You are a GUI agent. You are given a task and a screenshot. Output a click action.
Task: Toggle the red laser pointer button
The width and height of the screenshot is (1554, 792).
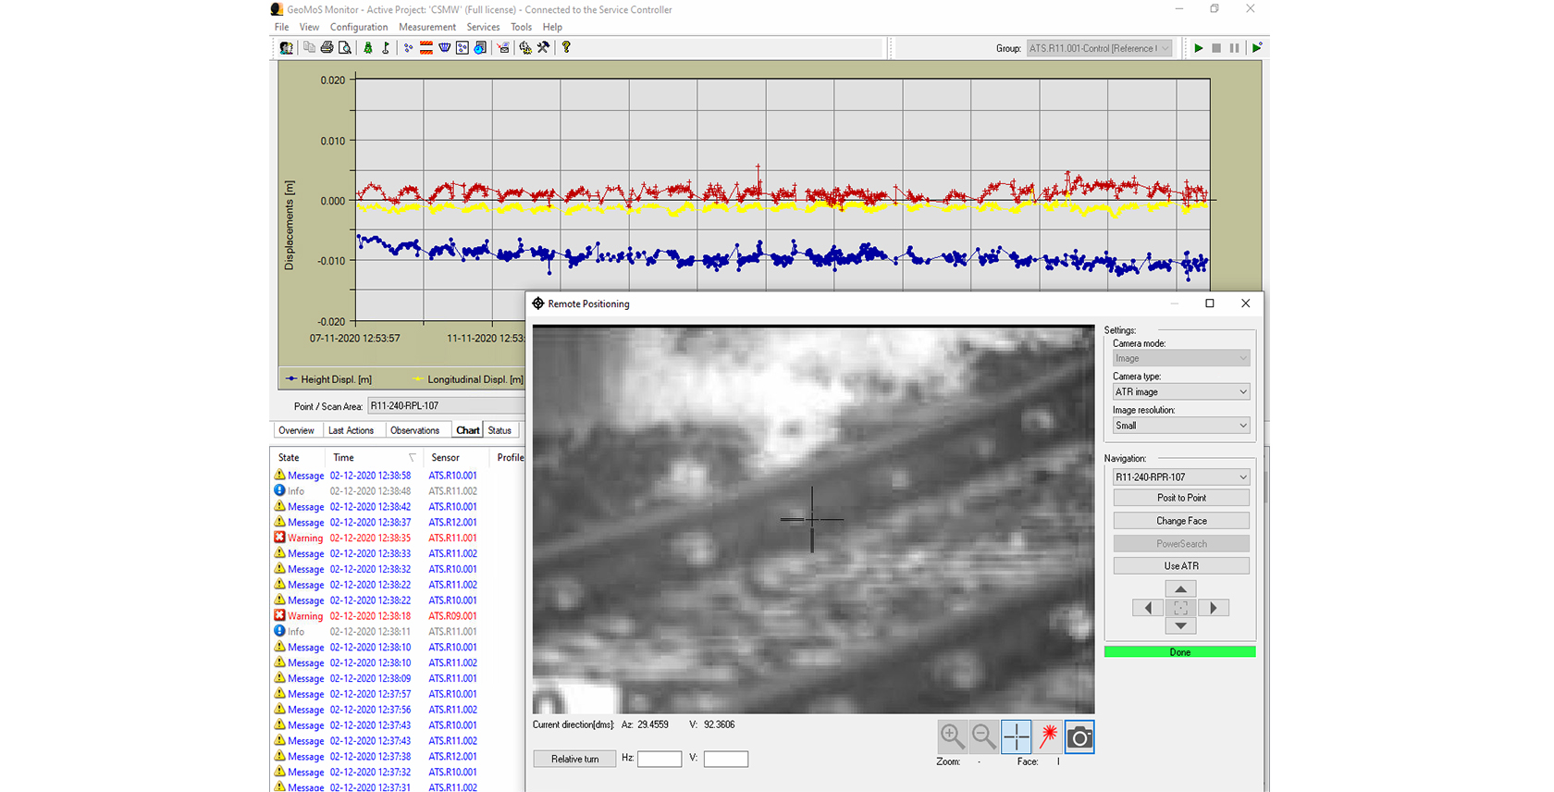1048,736
